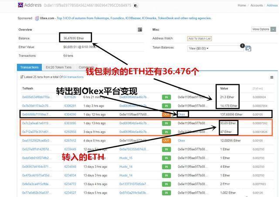Open block number 6304095
The width and height of the screenshot is (279, 197).
pos(70,115)
